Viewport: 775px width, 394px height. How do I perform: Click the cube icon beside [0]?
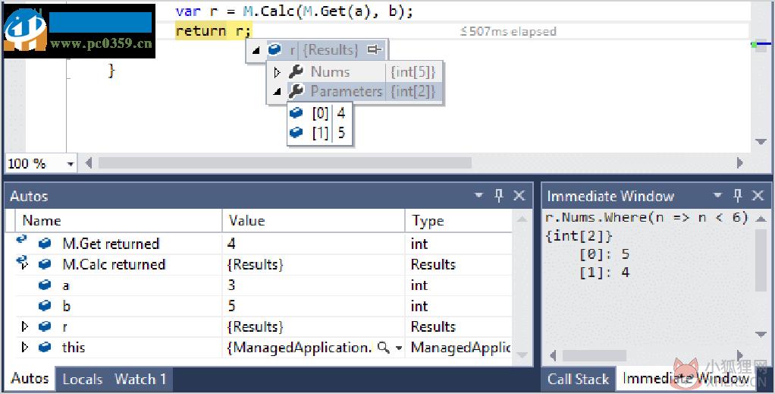[296, 113]
